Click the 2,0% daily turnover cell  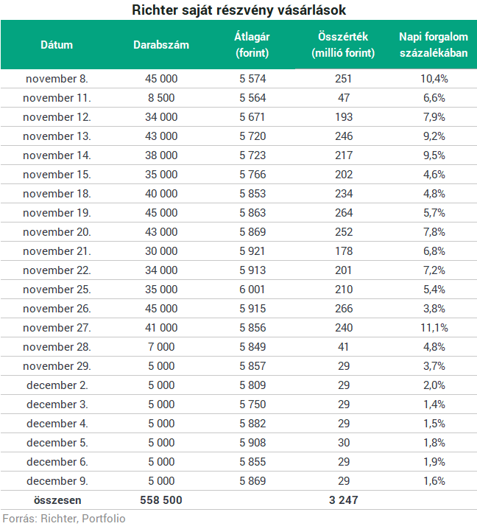434,385
